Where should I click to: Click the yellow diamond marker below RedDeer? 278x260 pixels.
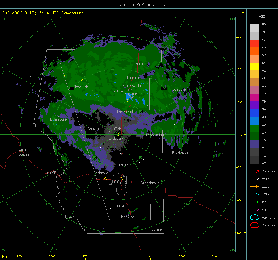click(127, 100)
